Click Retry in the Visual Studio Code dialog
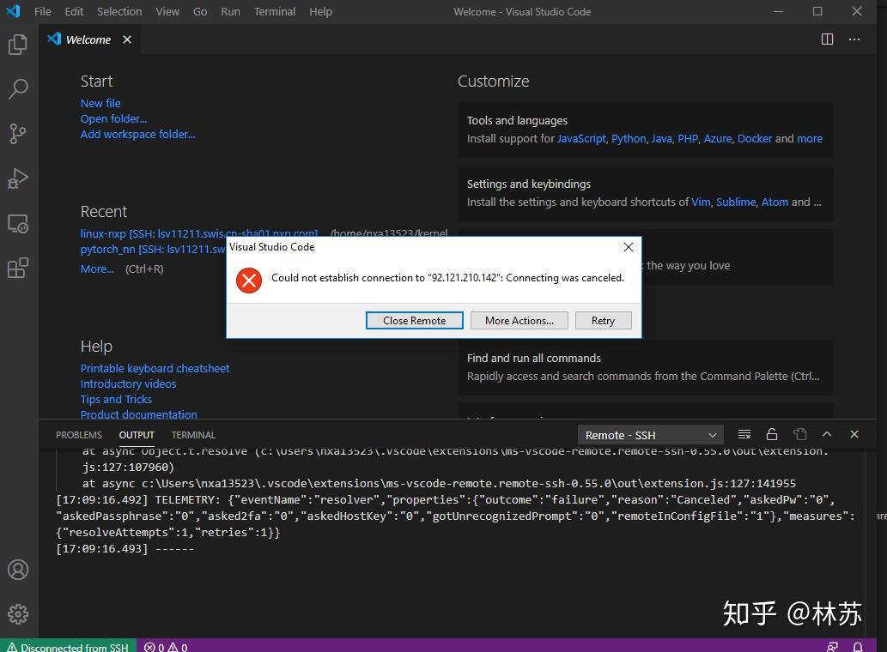887x652 pixels. (x=603, y=320)
